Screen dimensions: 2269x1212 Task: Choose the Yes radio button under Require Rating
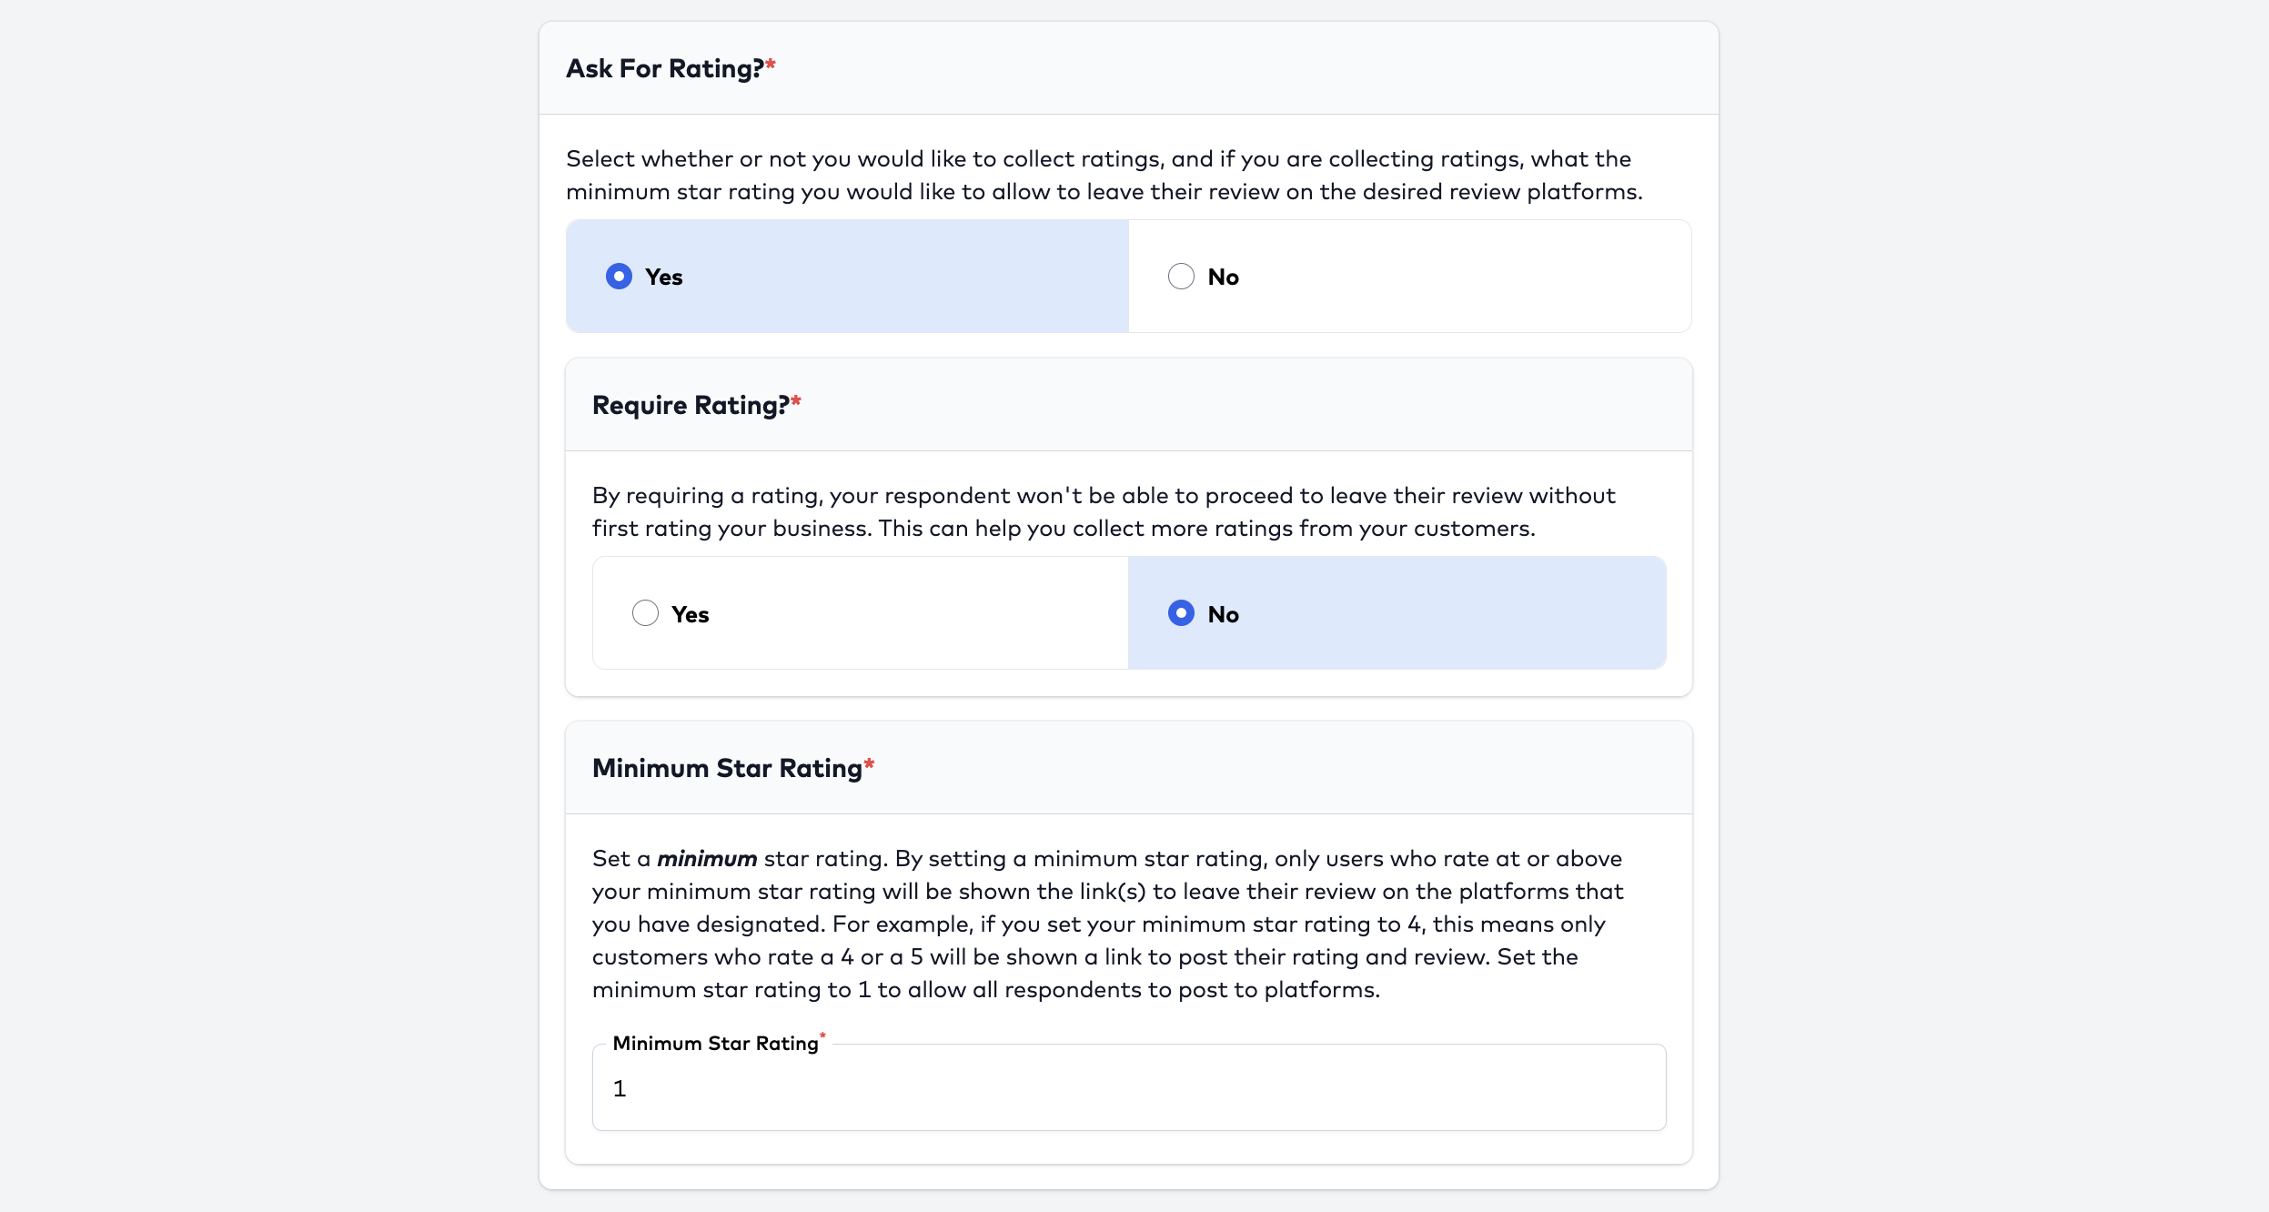tap(645, 613)
